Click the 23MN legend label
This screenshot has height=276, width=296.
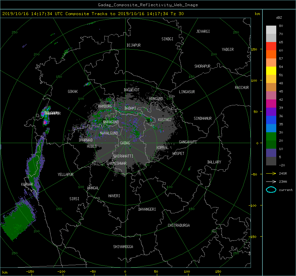click(283, 182)
